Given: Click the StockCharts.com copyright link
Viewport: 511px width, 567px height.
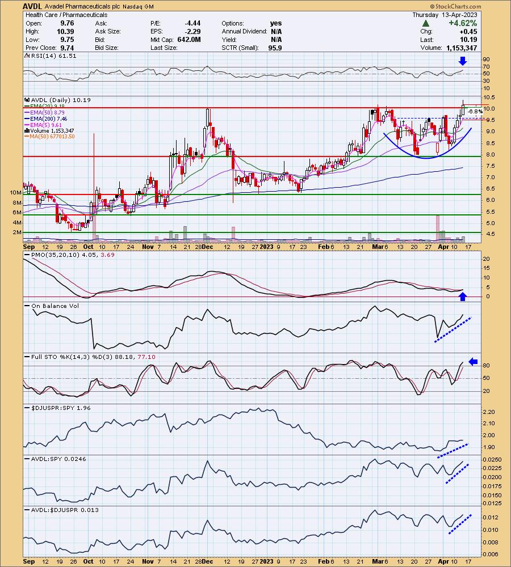Looking at the screenshot, I should 455,6.
